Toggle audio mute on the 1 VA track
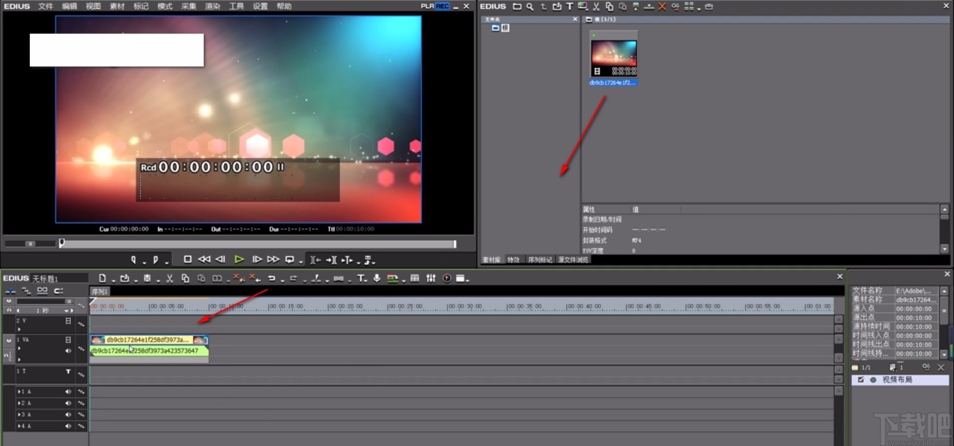This screenshot has width=954, height=446. pyautogui.click(x=68, y=351)
